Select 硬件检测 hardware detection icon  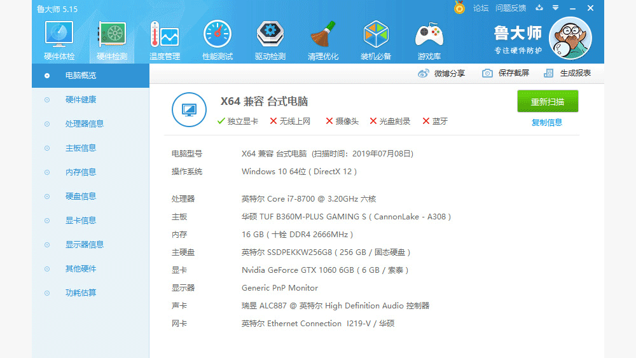pos(112,41)
